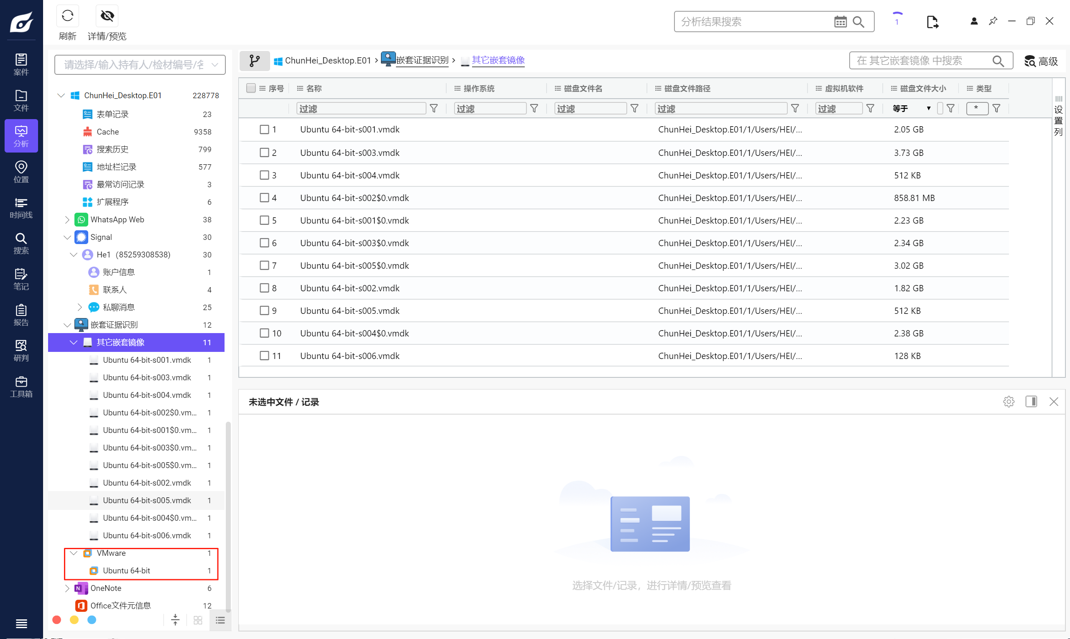Image resolution: width=1070 pixels, height=639 pixels.
Task: Open the Timeline (时间线) sidebar icon
Action: pos(20,208)
